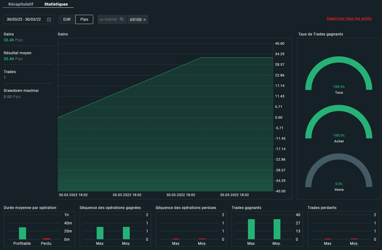Image resolution: width=382 pixels, height=250 pixels.
Task: Remove the US100 asset filter chip
Action: 145,20
